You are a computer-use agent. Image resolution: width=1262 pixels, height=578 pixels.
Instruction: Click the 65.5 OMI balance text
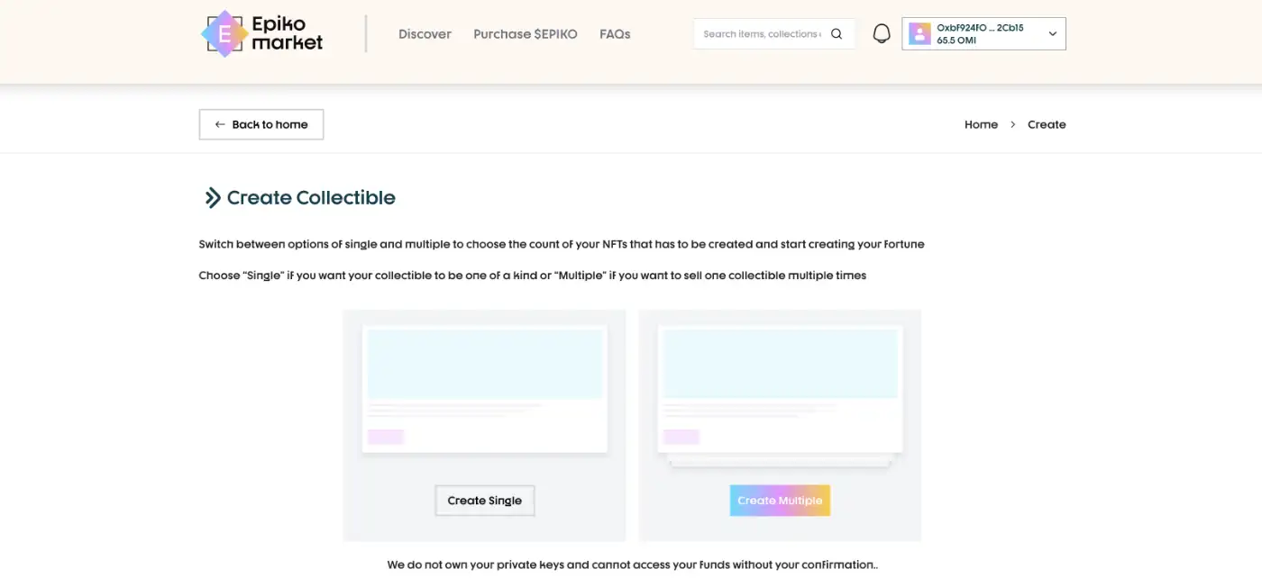tap(956, 41)
